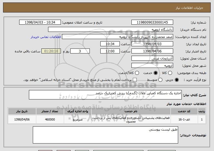This screenshot has height=151, width=214.
Task: Click the creation date field 1398/04/03
Action: point(152,44)
